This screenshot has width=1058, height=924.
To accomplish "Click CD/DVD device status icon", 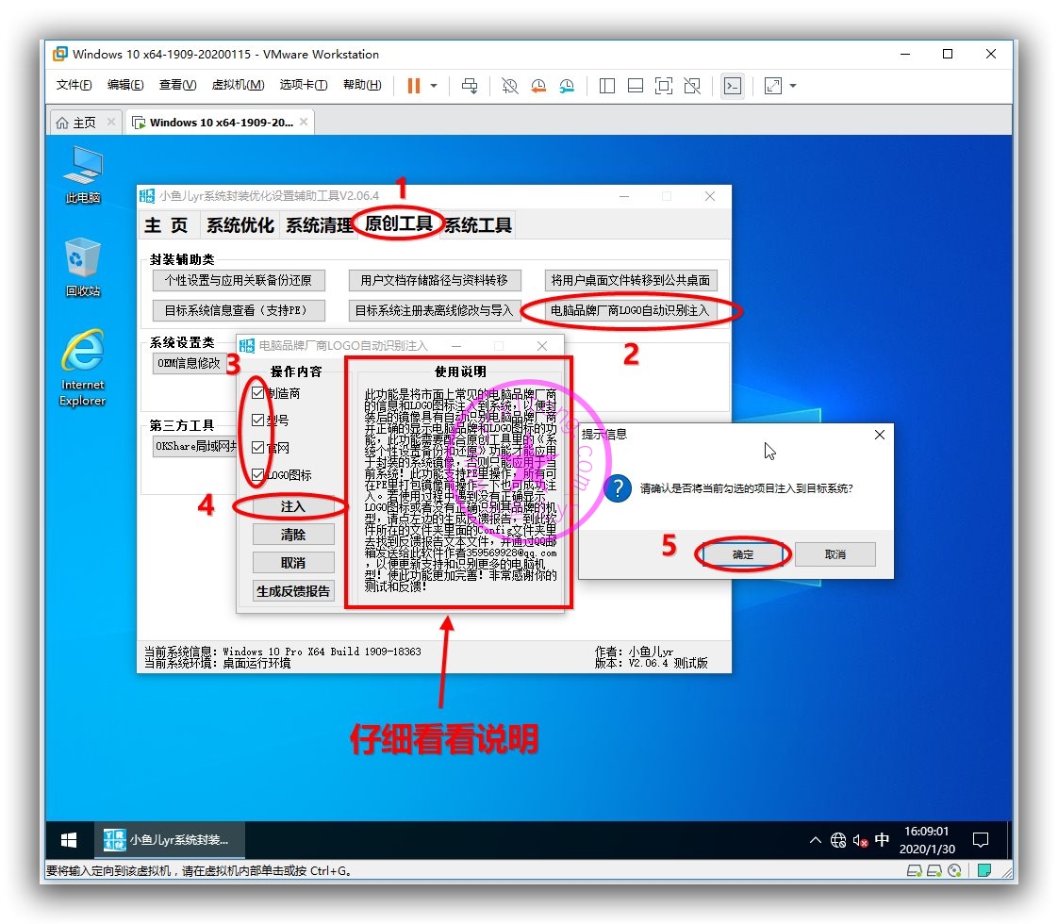I will coord(955,870).
